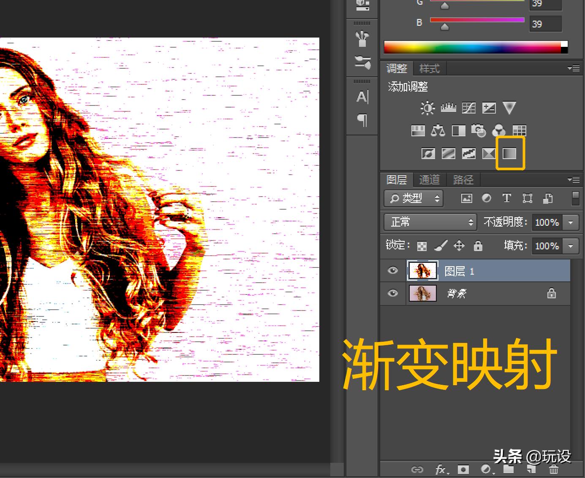Open the 调整 panel menu

point(574,68)
